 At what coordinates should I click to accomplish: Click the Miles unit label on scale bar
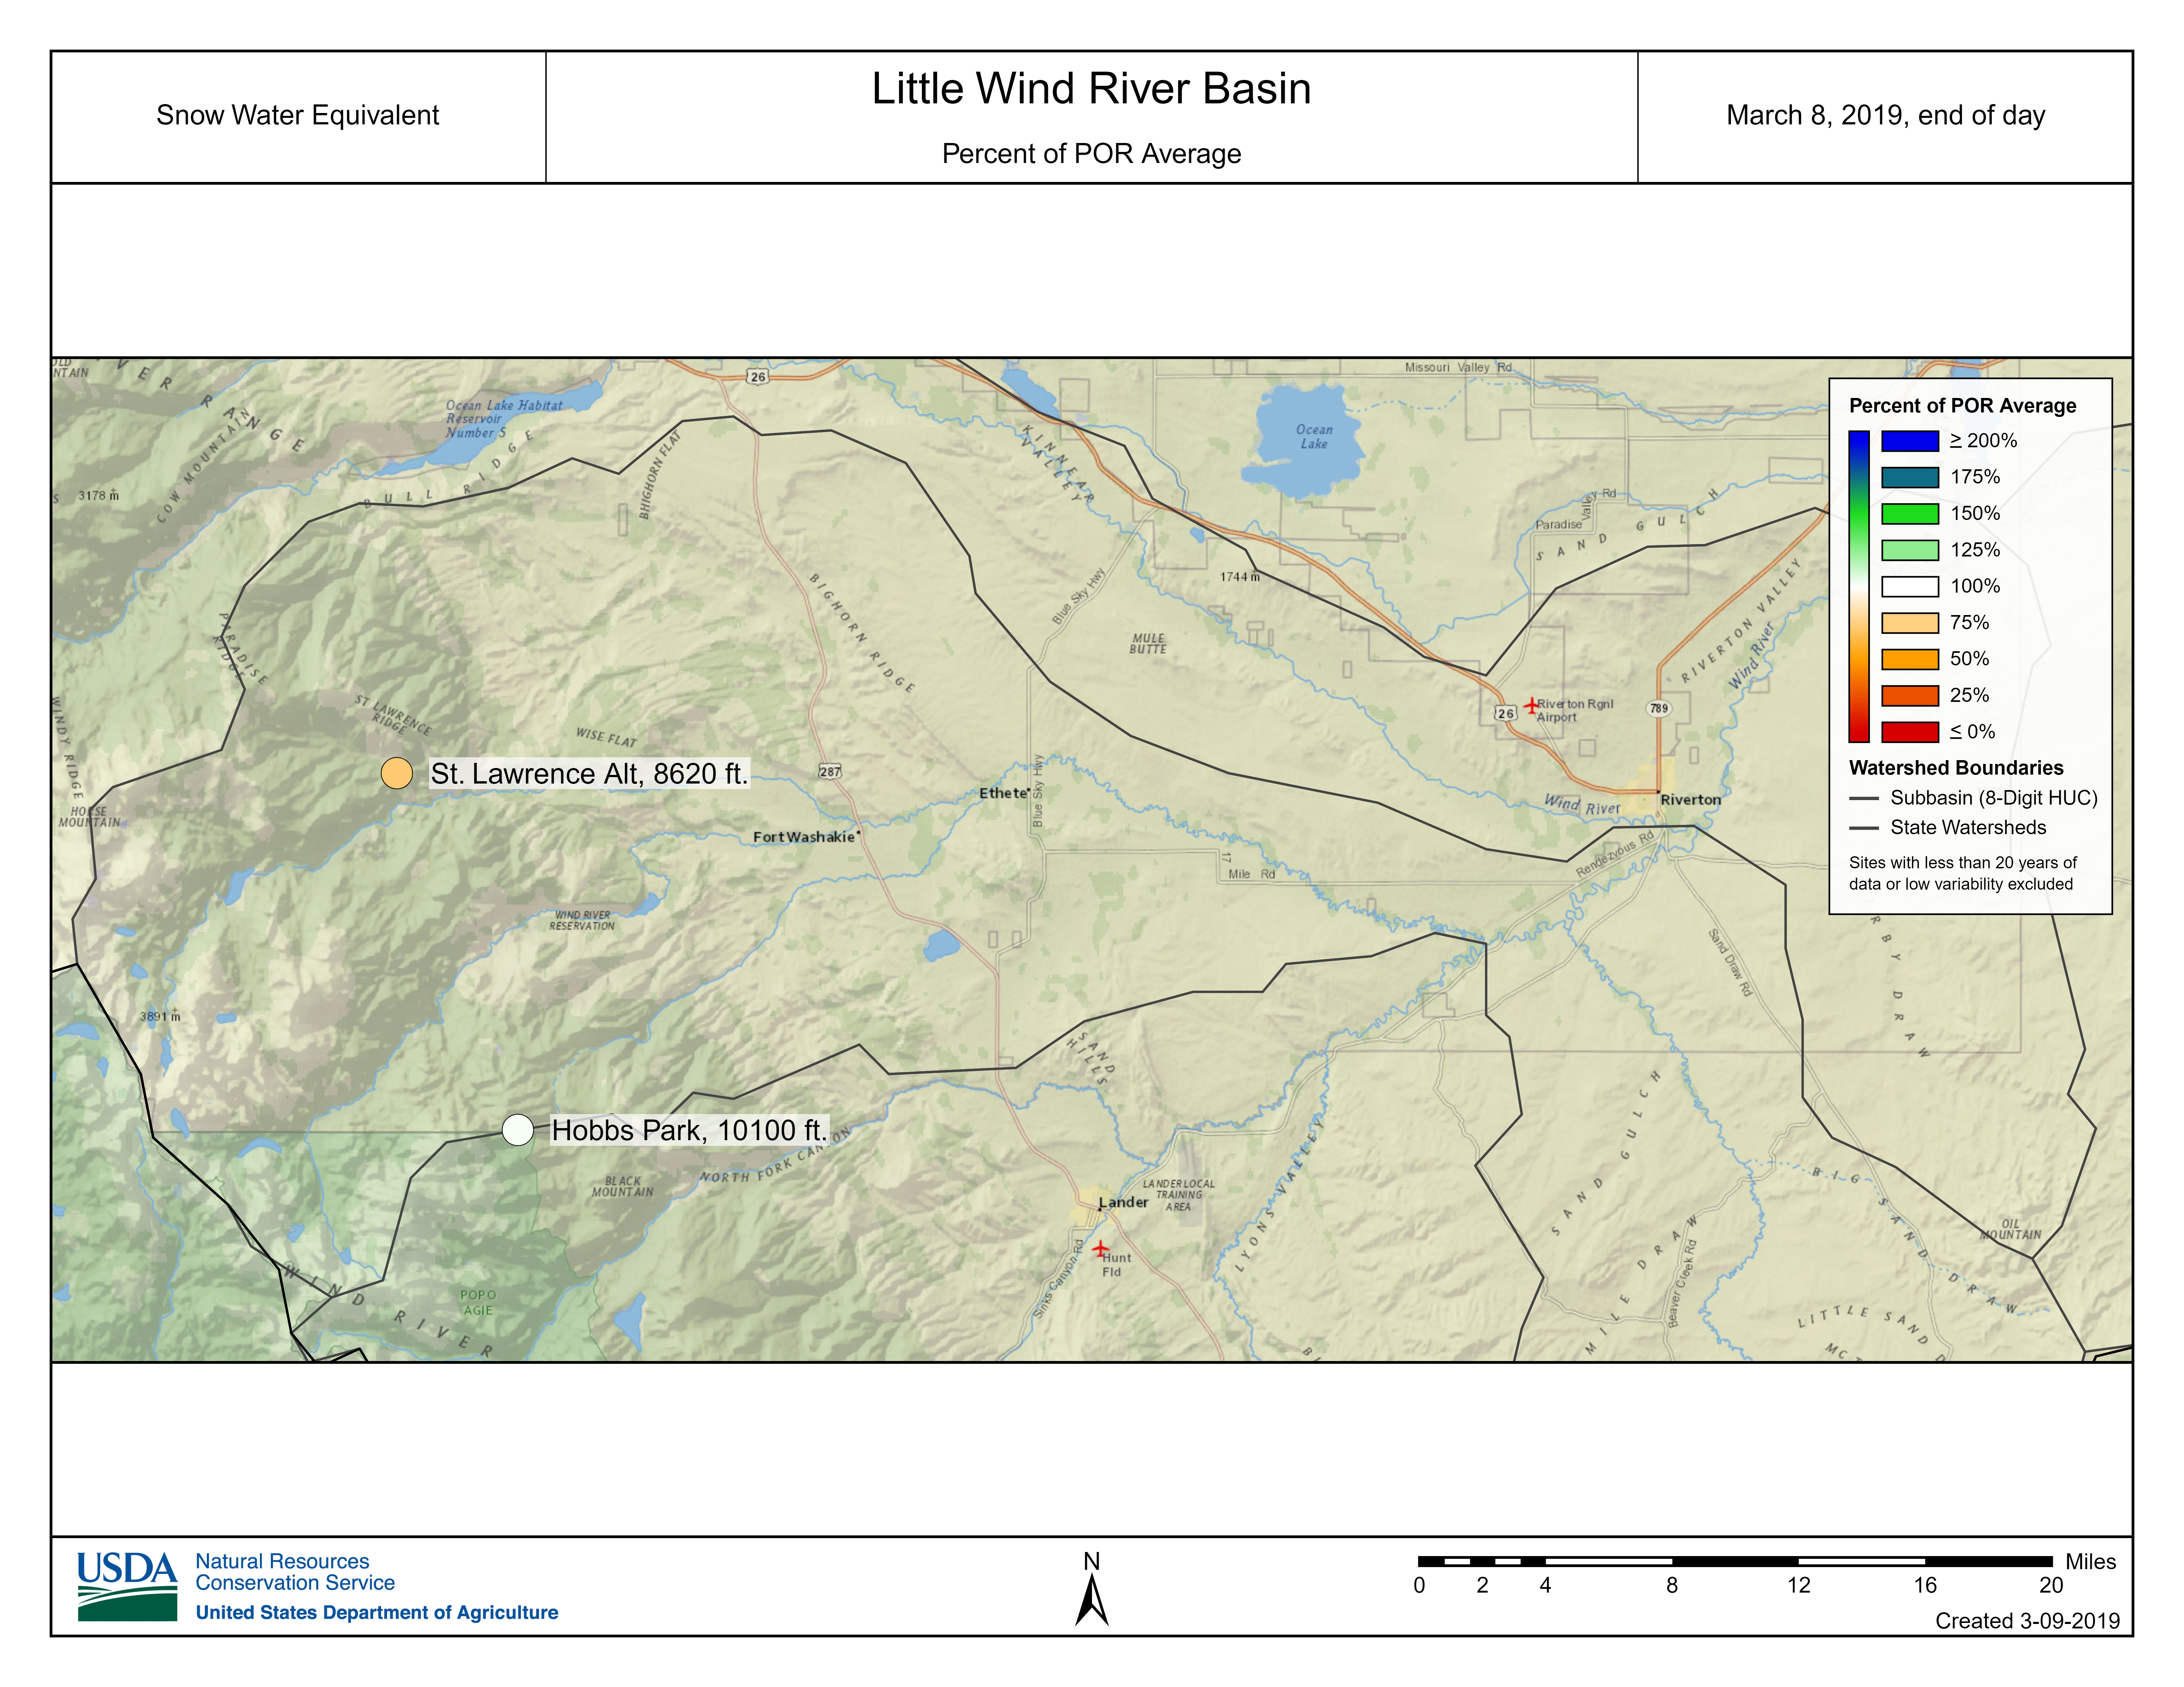click(x=2091, y=1561)
